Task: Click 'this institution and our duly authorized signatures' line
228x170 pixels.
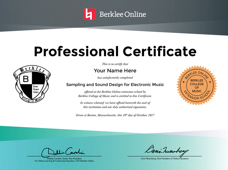Action: click(115, 107)
